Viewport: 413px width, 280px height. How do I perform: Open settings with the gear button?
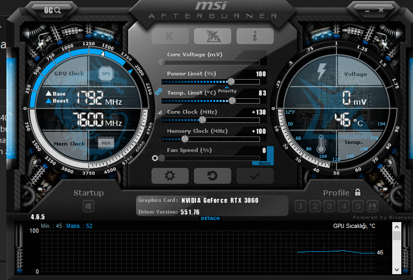click(x=170, y=176)
